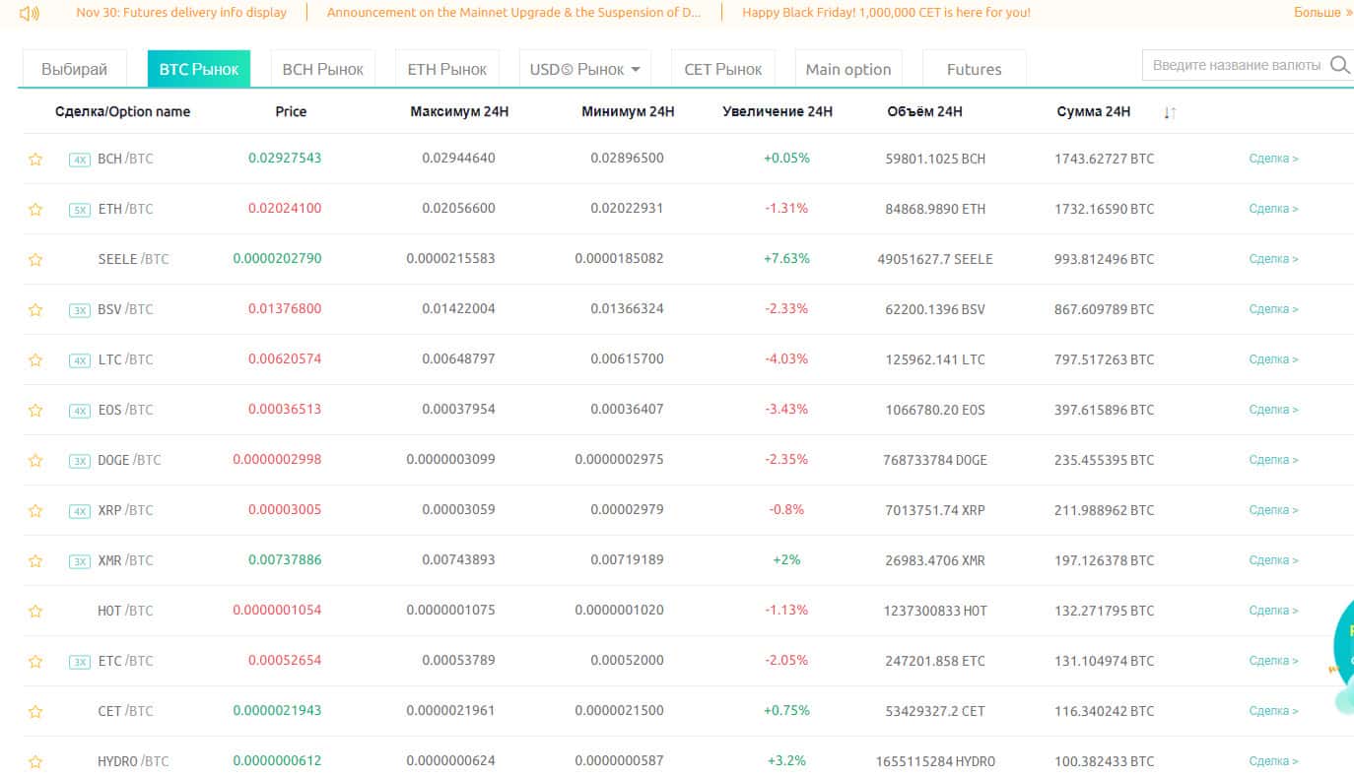1354x778 pixels.
Task: Open Сделка link for BSV/BTC
Action: pos(1273,309)
